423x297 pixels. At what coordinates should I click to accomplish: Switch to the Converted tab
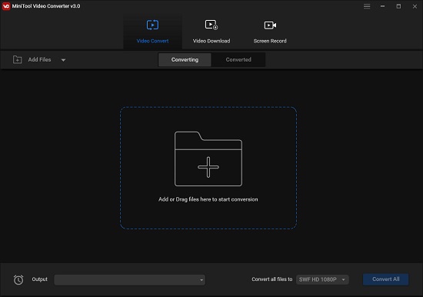pos(238,60)
